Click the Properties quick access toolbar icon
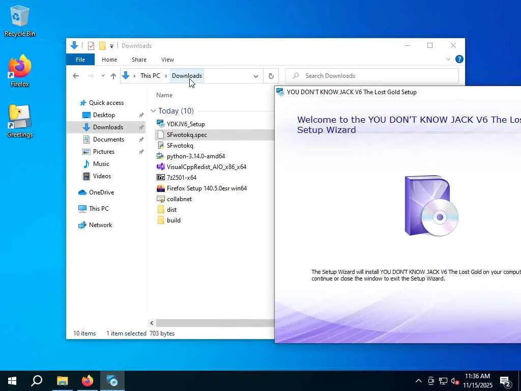 point(91,46)
